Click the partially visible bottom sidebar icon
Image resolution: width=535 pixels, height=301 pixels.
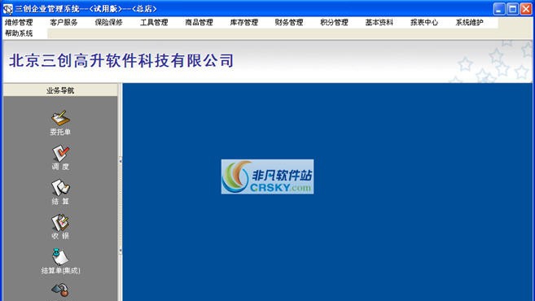[60, 290]
